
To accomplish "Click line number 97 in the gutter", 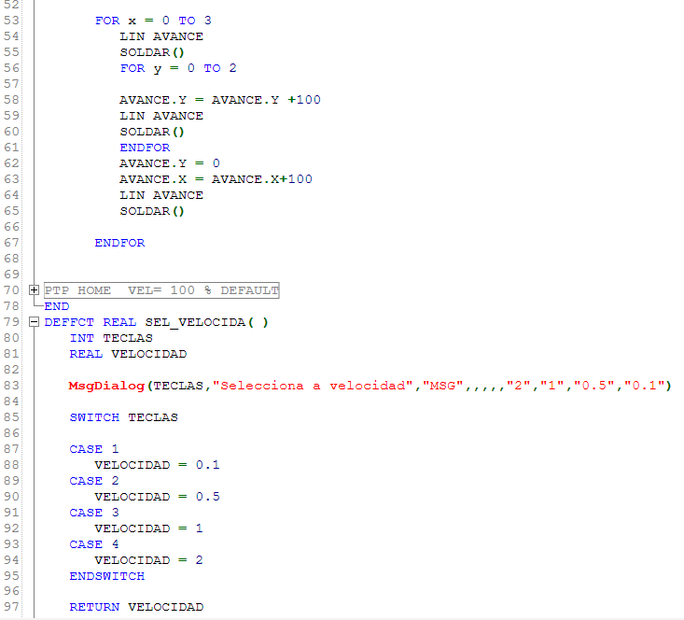I will [x=11, y=607].
